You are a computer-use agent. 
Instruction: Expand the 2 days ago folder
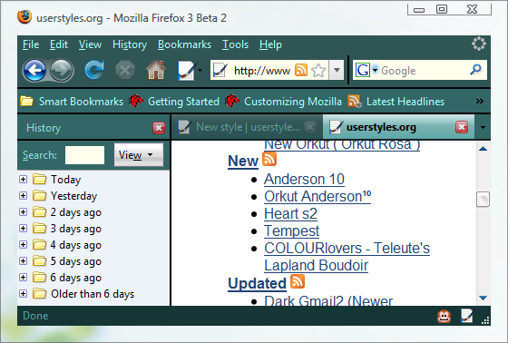click(x=23, y=211)
